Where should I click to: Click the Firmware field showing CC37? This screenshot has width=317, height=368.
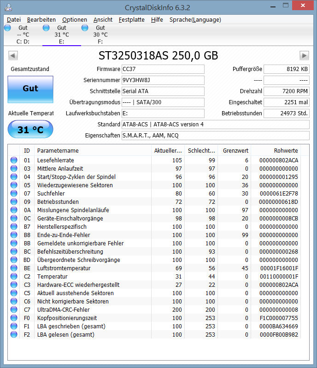163,69
